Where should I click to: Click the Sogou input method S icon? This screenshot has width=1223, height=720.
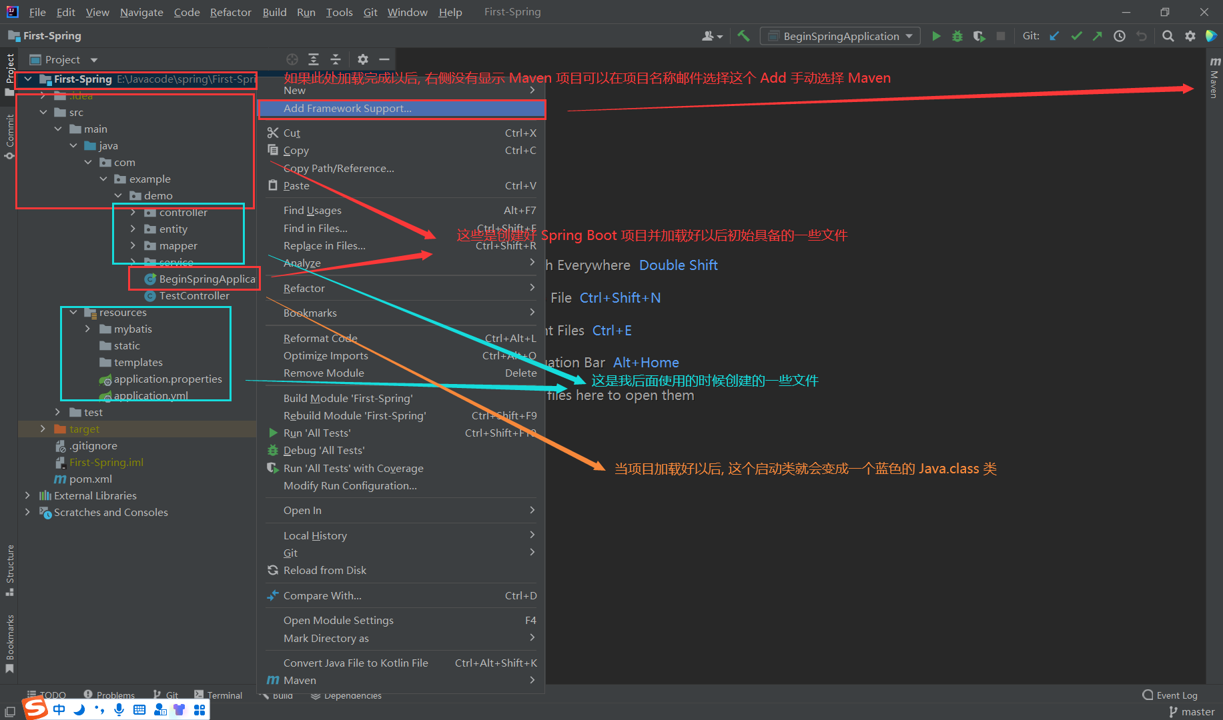tap(35, 708)
